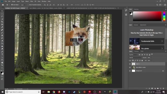
Task: Open the search magnifier at top right
Action: pyautogui.click(x=157, y=5)
